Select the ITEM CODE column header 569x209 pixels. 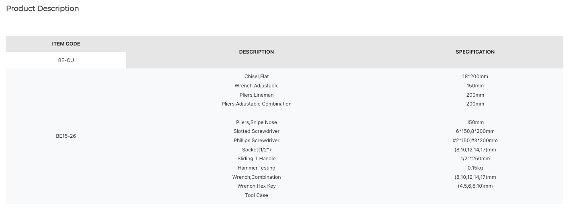click(x=66, y=44)
